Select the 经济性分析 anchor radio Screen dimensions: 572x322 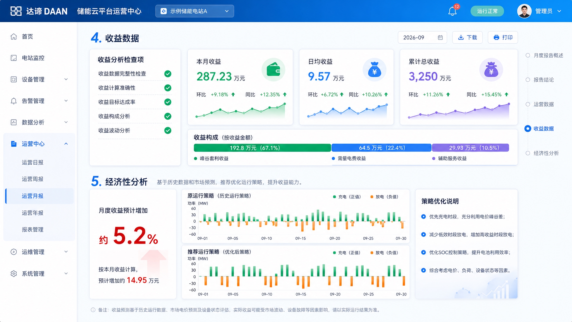pyautogui.click(x=528, y=153)
